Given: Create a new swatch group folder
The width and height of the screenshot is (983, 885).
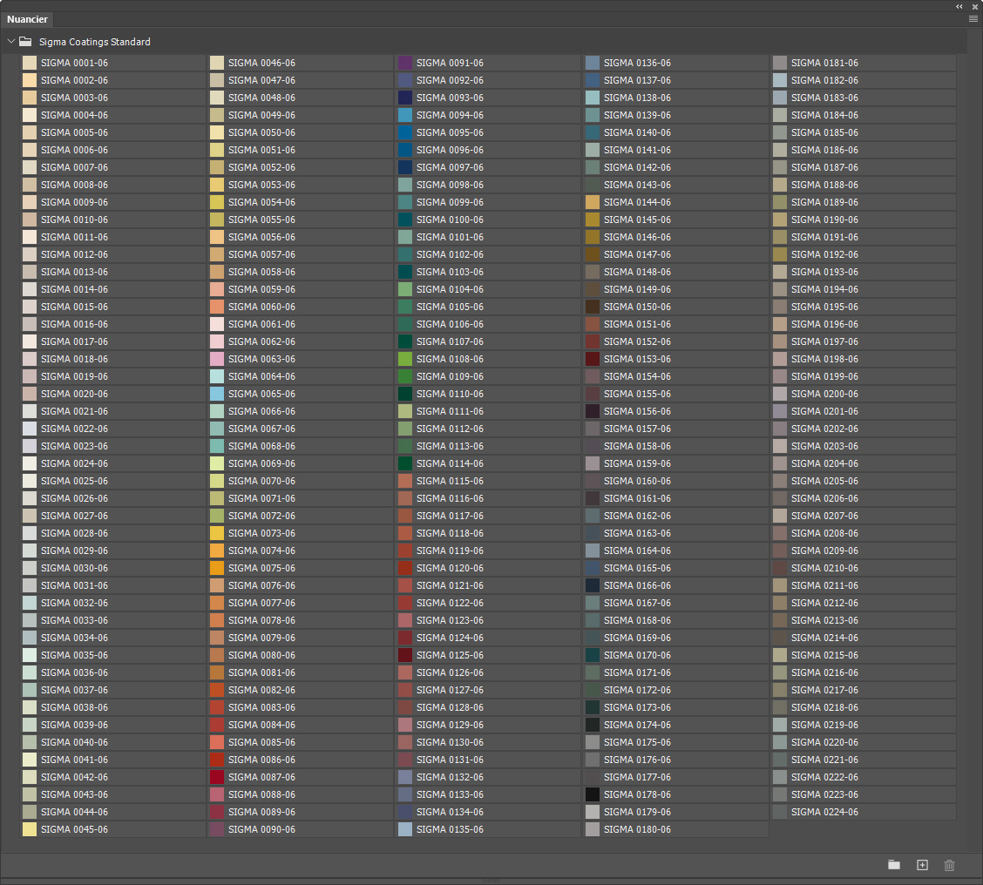Looking at the screenshot, I should 894,865.
